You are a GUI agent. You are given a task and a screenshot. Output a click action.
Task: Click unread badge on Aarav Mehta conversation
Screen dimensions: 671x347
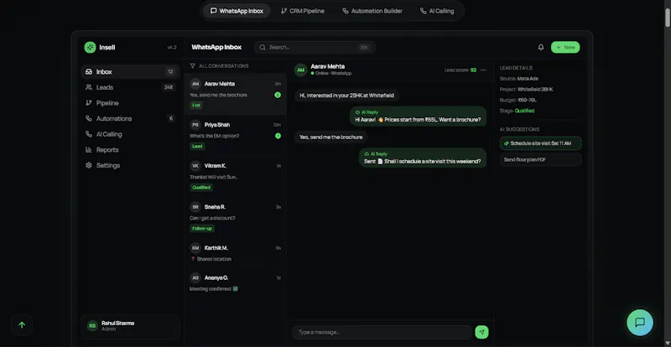point(278,95)
